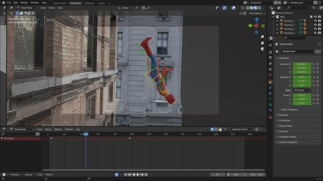
Task: Switch to the Layout workspace tab
Action: 101,3
